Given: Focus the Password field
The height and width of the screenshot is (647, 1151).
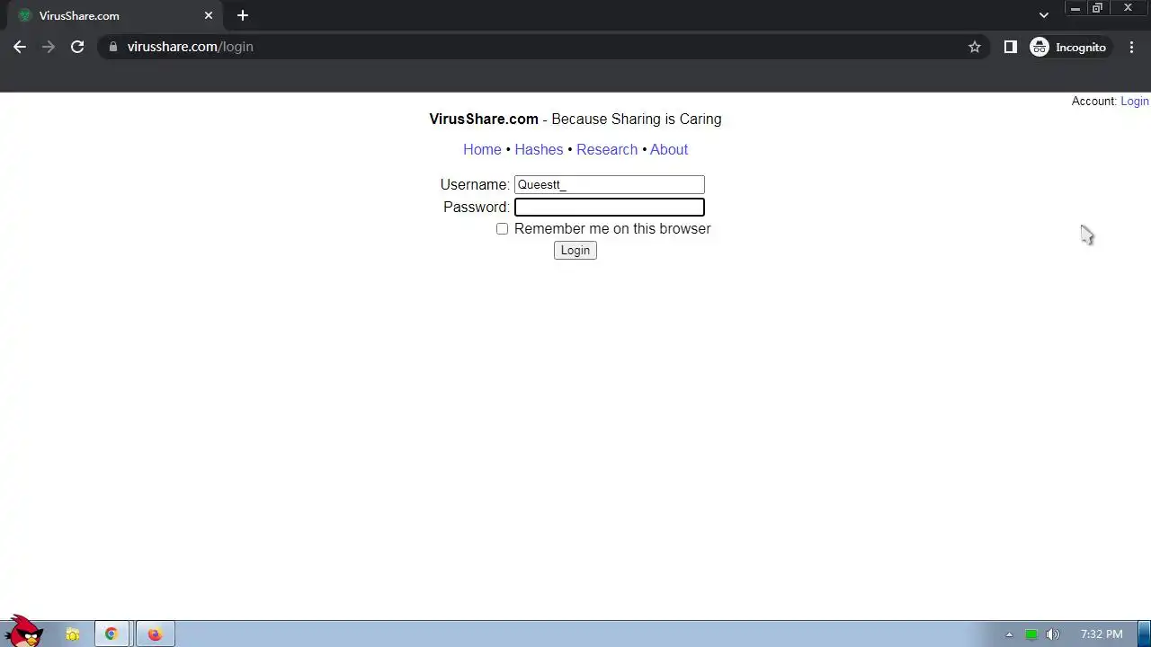Looking at the screenshot, I should [x=610, y=207].
